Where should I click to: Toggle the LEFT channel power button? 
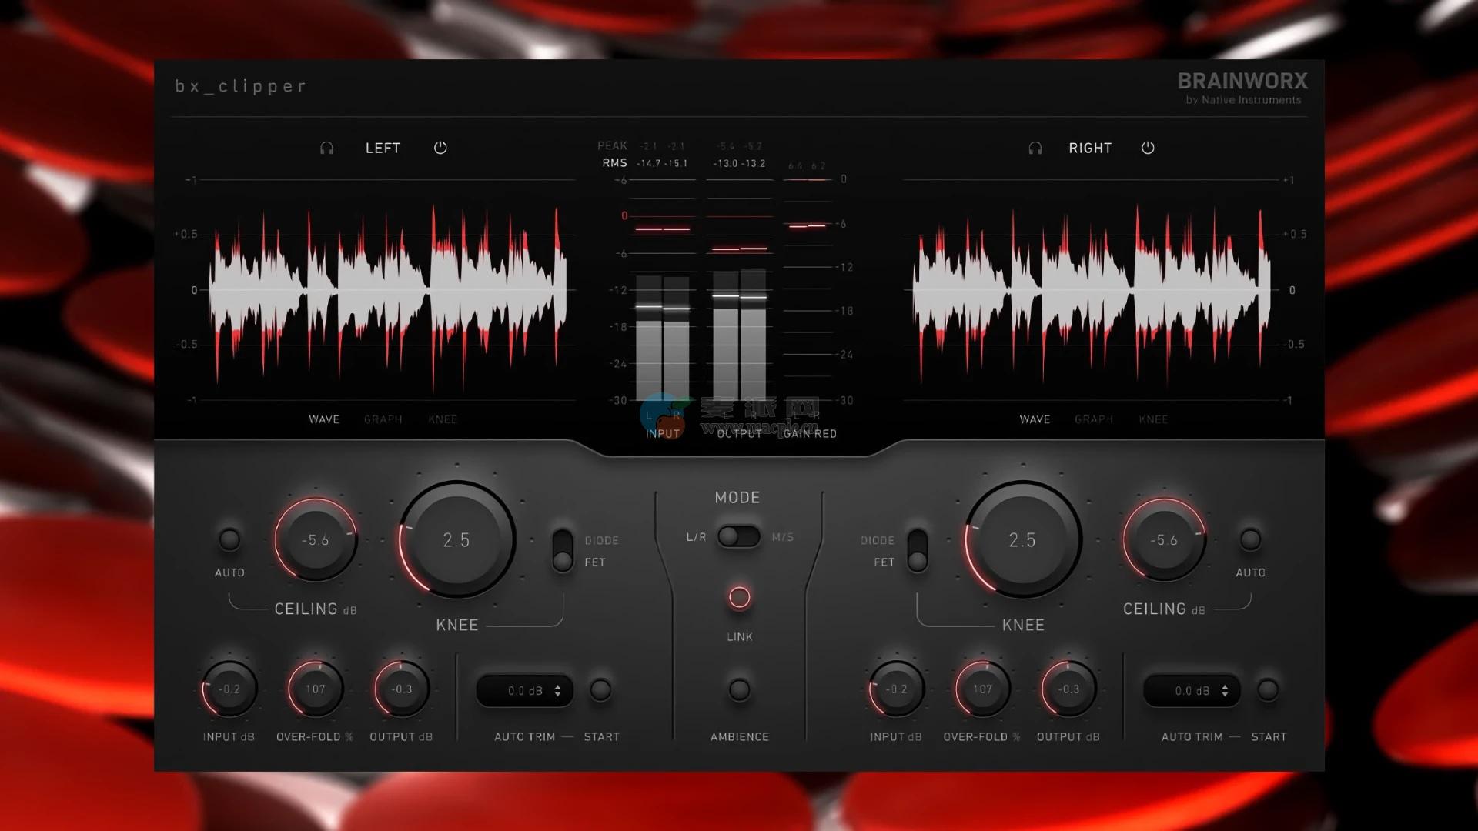(x=440, y=148)
